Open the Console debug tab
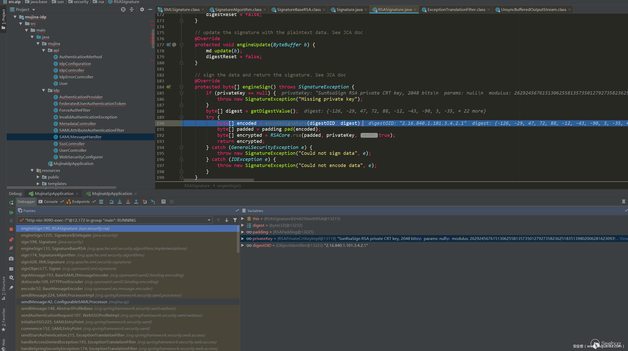 click(51, 202)
